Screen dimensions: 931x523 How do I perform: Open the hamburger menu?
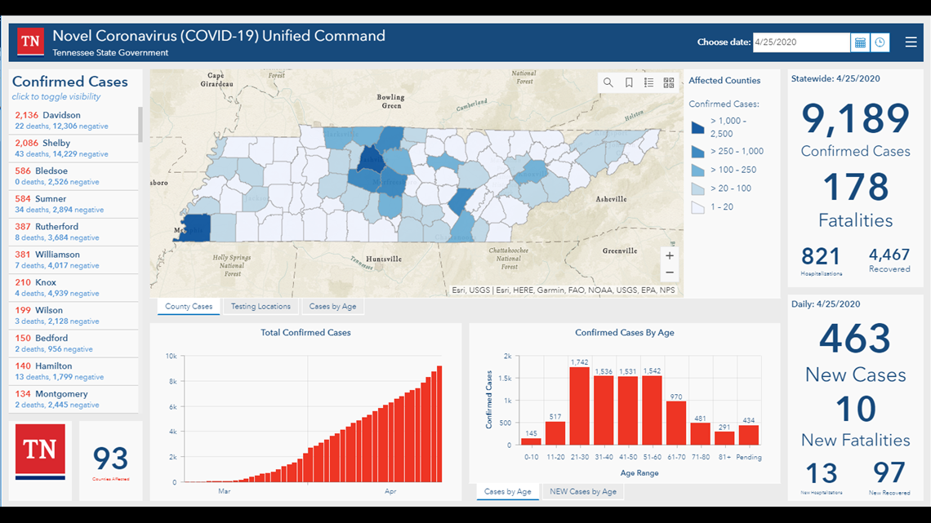tap(911, 42)
